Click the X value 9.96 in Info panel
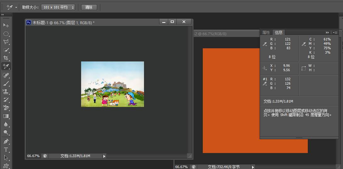This screenshot has width=343, height=169. (x=286, y=66)
